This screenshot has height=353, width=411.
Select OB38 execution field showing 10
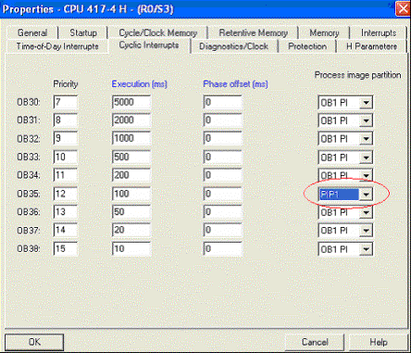[x=131, y=248]
